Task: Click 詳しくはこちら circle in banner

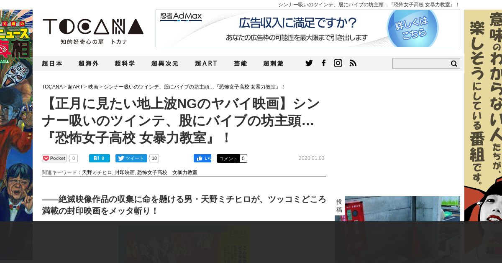Action: 412,28
